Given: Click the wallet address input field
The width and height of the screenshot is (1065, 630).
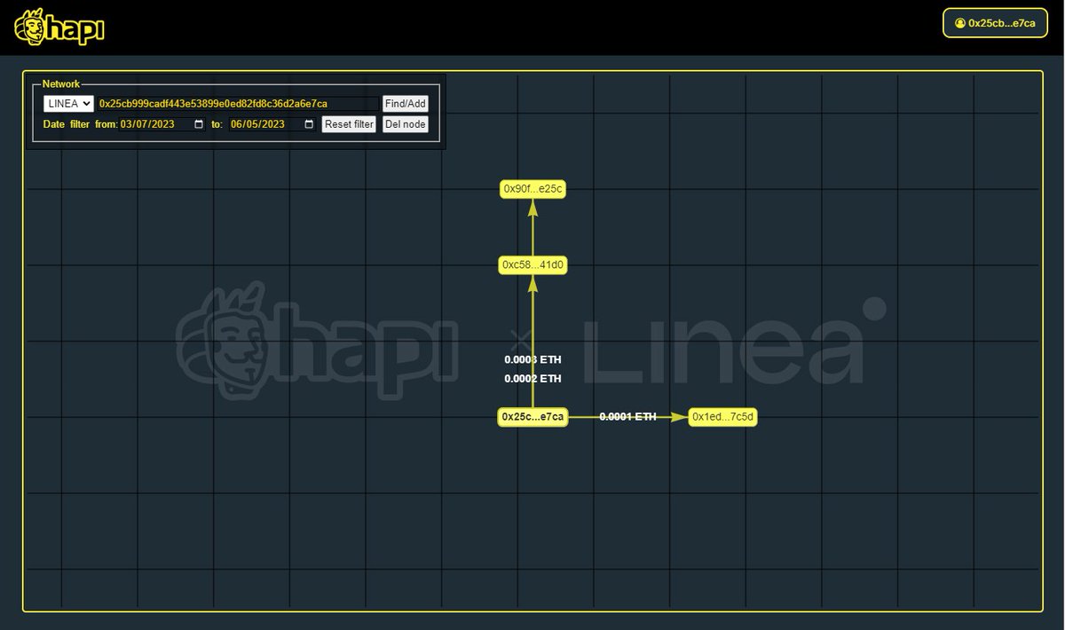Looking at the screenshot, I should (x=238, y=104).
